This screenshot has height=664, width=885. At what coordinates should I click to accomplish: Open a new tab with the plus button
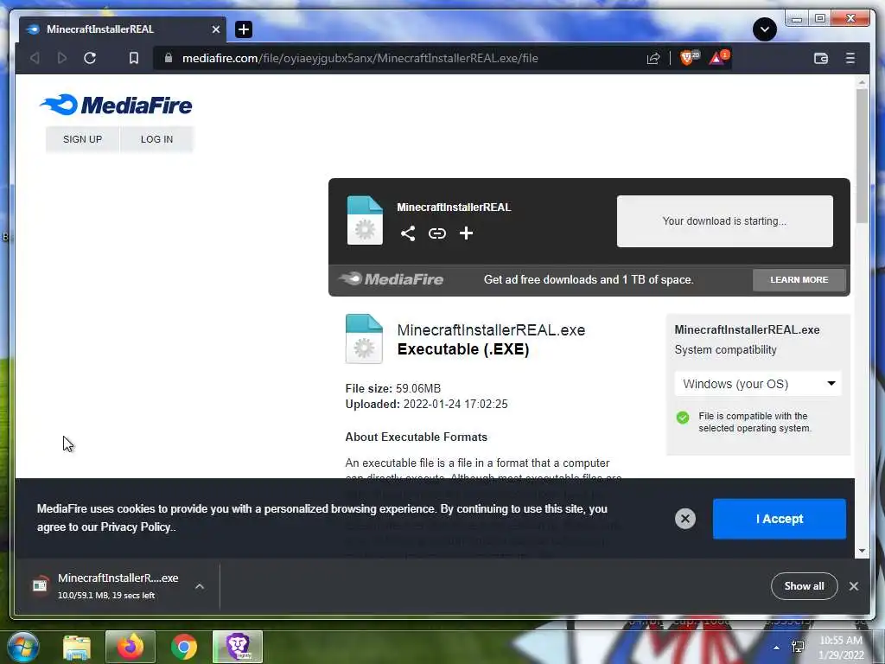pos(244,29)
